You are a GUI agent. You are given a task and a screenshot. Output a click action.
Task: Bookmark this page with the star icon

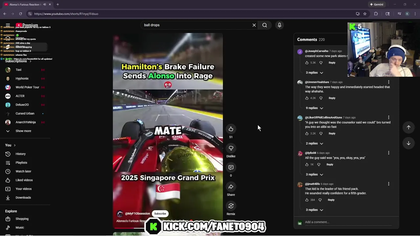pyautogui.click(x=365, y=14)
